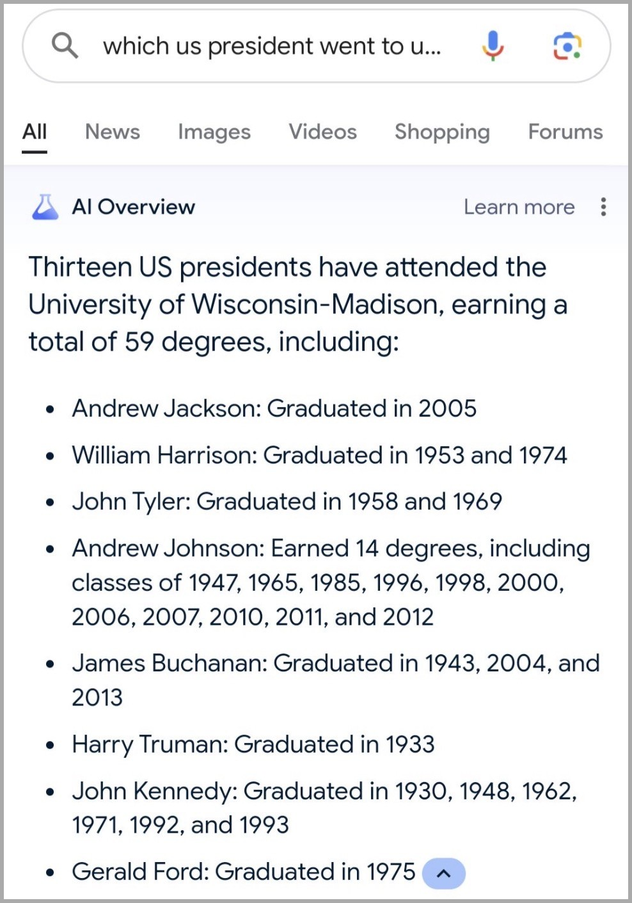Open the three-dot AI Overview menu
The width and height of the screenshot is (632, 903).
[603, 207]
